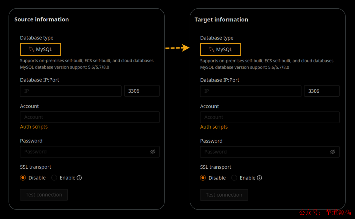Click target SSL transport label
355x219 pixels.
pos(216,167)
